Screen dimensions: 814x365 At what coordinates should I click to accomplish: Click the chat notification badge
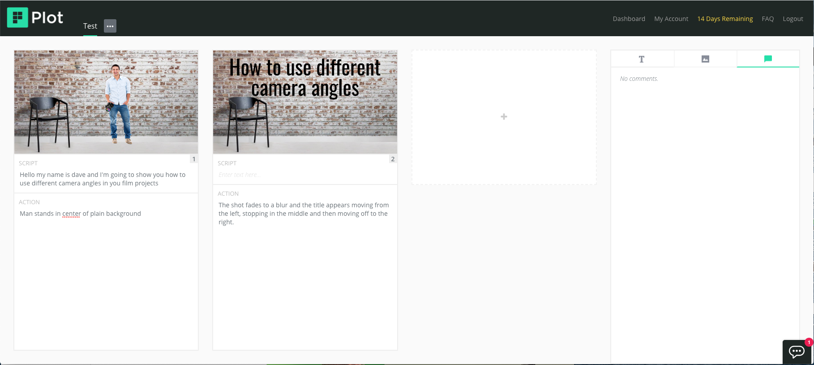click(x=809, y=342)
